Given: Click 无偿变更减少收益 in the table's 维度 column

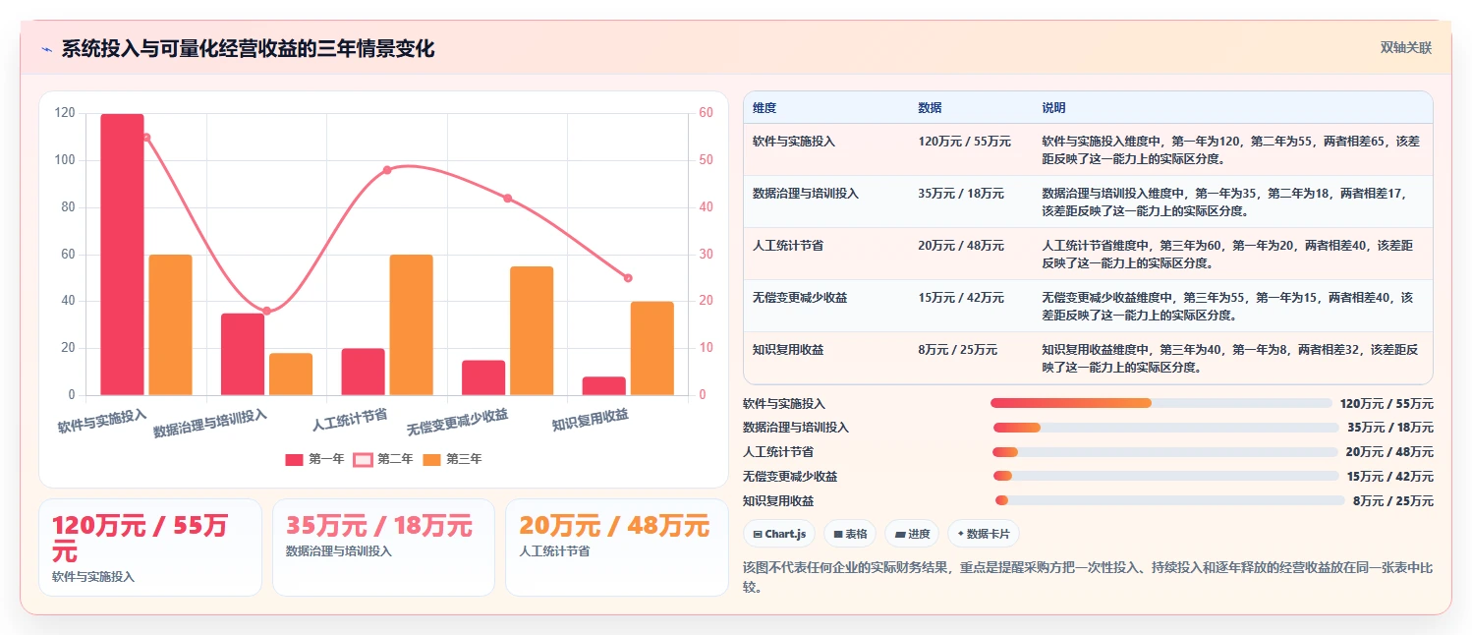Looking at the screenshot, I should pyautogui.click(x=800, y=298).
